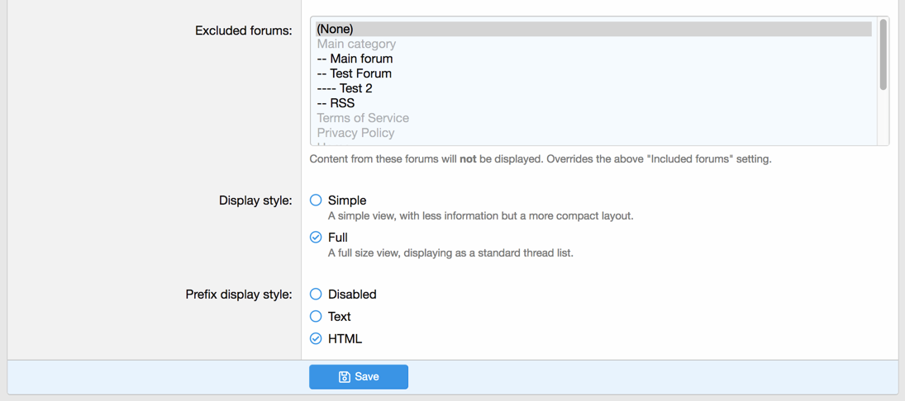Set prefix display style to Disabled
905x401 pixels.
(316, 295)
